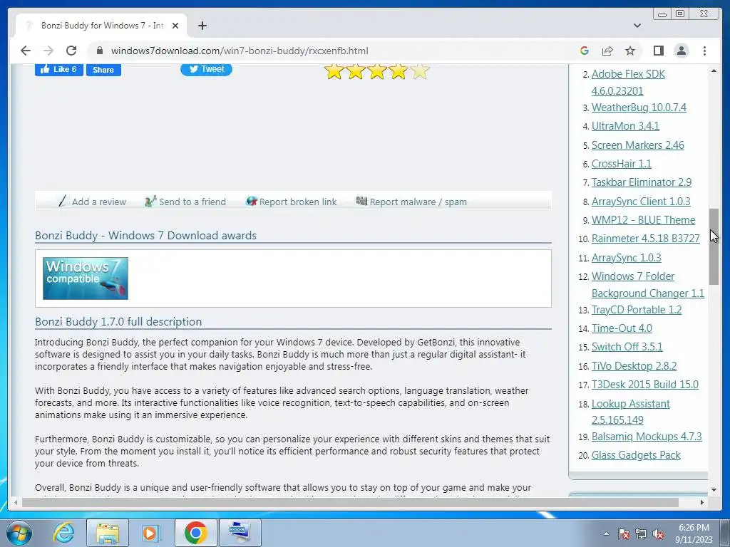Open Time-Out 4.0 link
The width and height of the screenshot is (730, 547).
coord(622,328)
